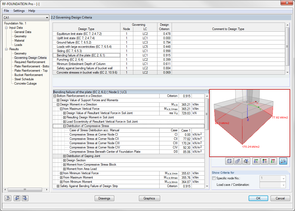Collapse the Results tree node
This screenshot has width=295, height=211.
click(x=7, y=49)
